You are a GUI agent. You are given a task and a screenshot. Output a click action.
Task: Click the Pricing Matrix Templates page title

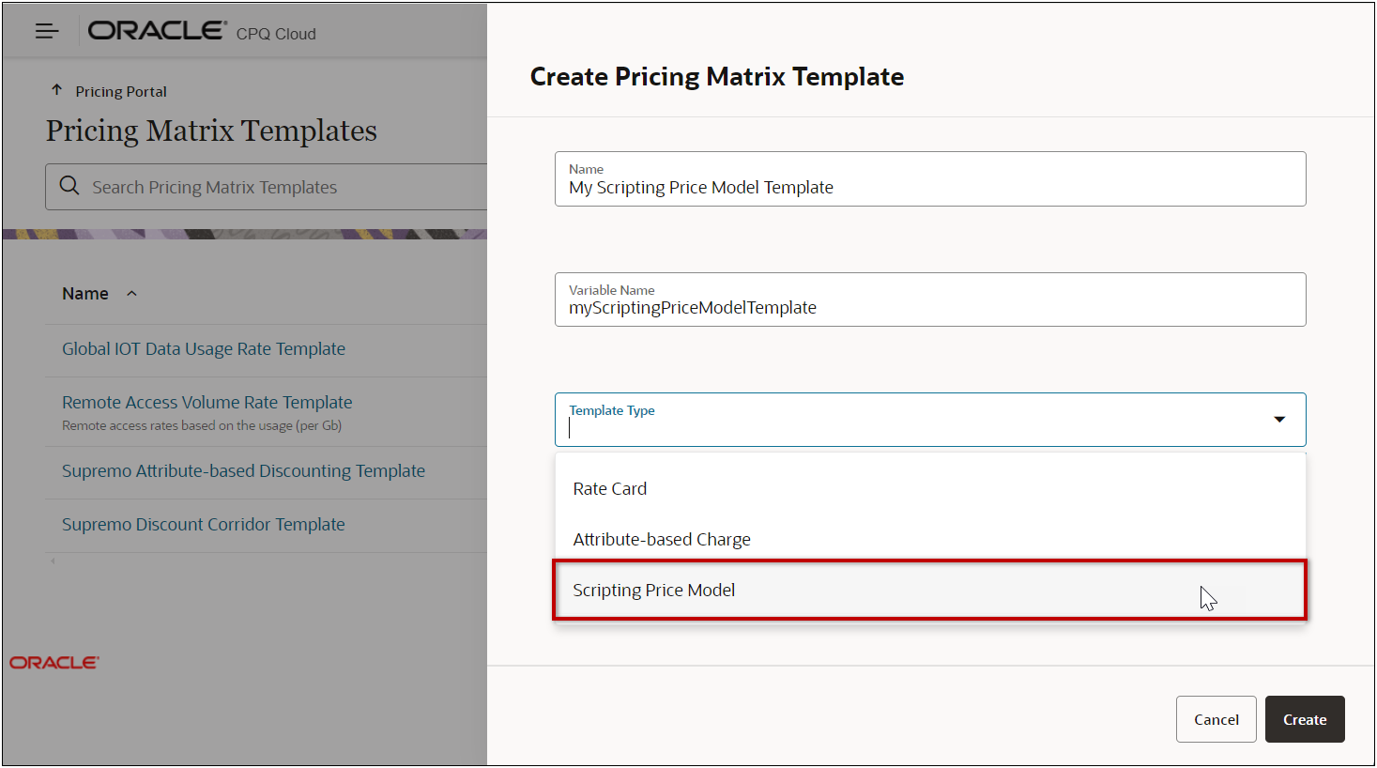click(x=211, y=131)
